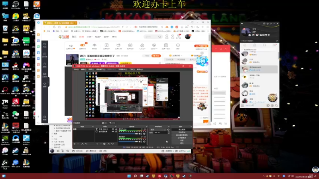319x179 pixels.
Task: Open the Edit menu in OBS
Action: pos(84,69)
